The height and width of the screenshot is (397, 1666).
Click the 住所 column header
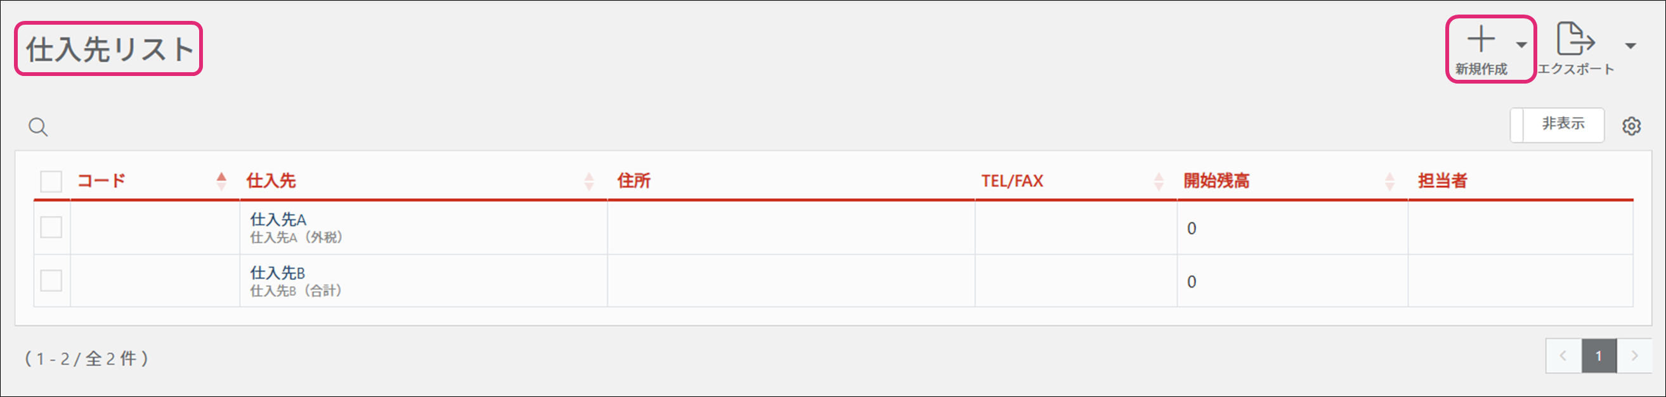point(634,180)
